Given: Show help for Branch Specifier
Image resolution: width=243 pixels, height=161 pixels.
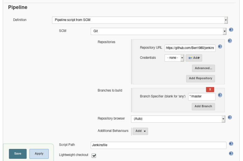Looking at the screenshot, I should tap(220, 95).
